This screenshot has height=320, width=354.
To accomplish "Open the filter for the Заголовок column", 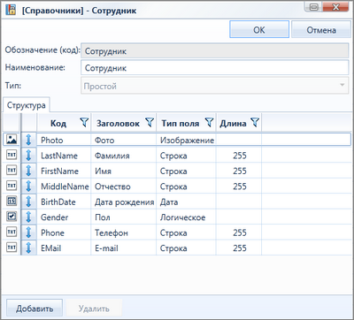I will (x=150, y=122).
